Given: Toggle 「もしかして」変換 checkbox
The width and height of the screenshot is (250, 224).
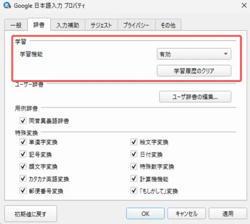Looking at the screenshot, I should (x=134, y=190).
